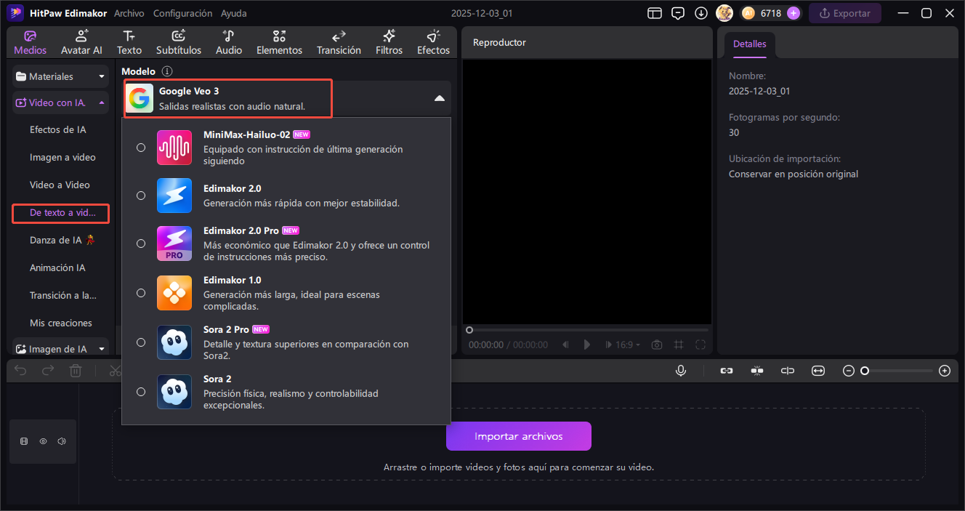Collapse the Google Veo 3 model dropdown
The height and width of the screenshot is (511, 965).
point(439,97)
